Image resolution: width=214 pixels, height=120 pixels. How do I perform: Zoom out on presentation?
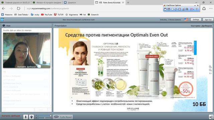point(210,70)
